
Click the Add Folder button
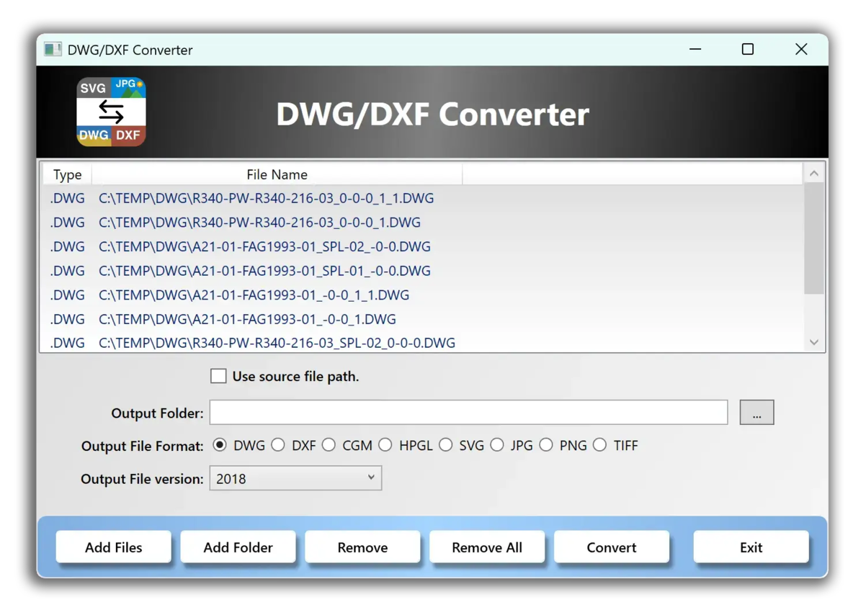tap(238, 547)
